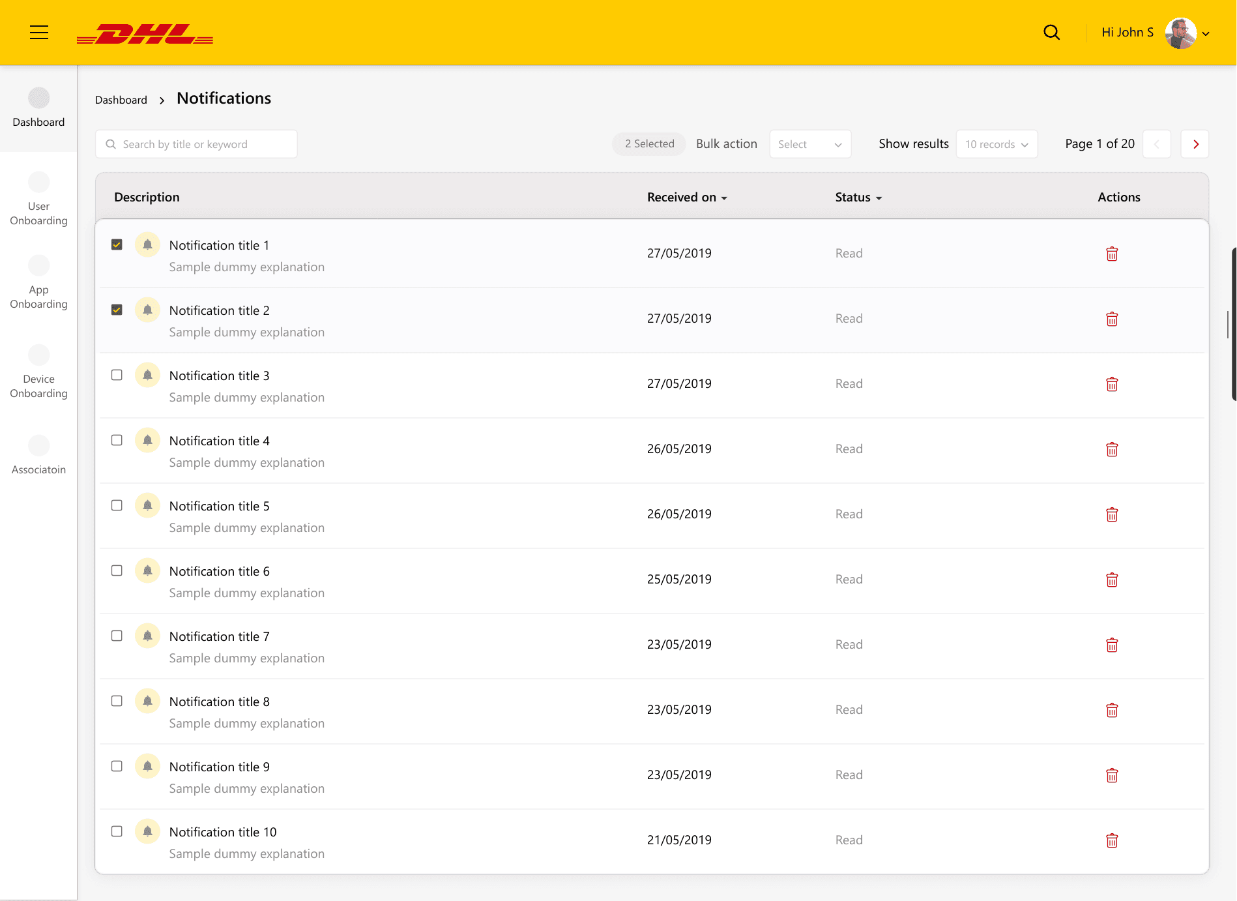Image resolution: width=1237 pixels, height=901 pixels.
Task: Click bell icon for Notification title 9
Action: (x=148, y=766)
